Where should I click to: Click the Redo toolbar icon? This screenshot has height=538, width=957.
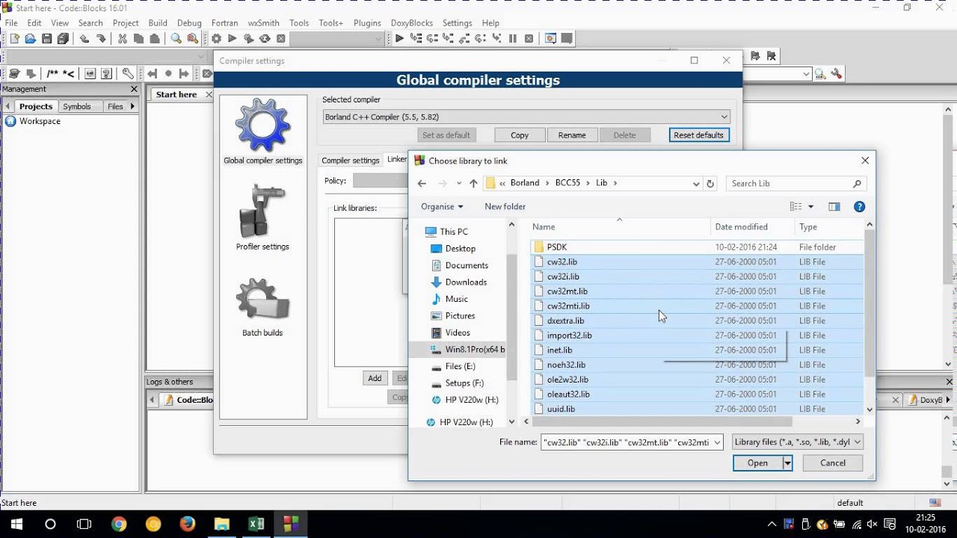point(101,39)
